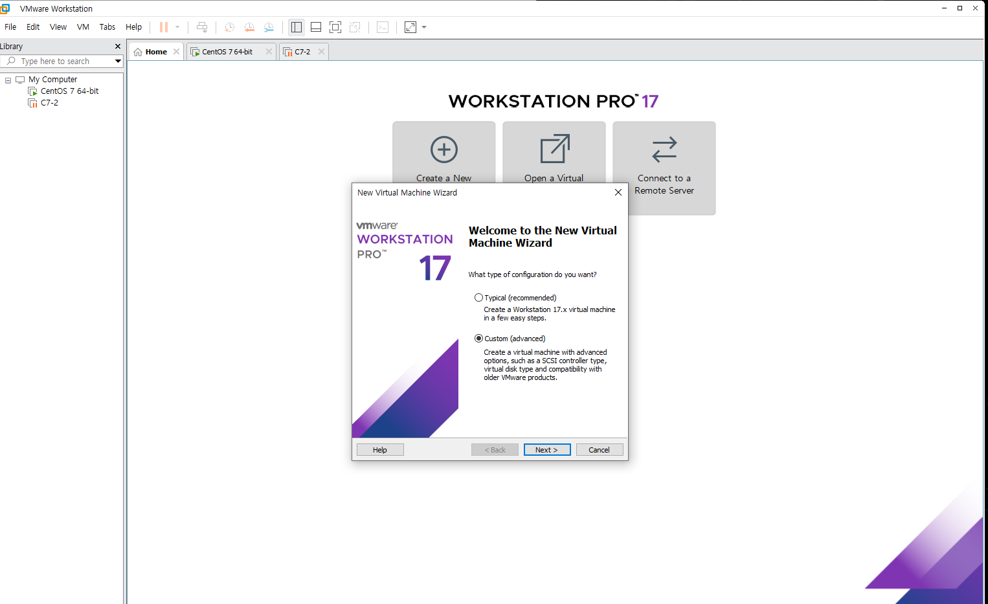Image resolution: width=988 pixels, height=604 pixels.
Task: Click the pause/suspend virtual machine toolbar icon
Action: click(164, 27)
